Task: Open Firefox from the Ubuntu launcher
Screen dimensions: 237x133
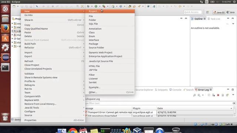Action: click(x=5, y=28)
